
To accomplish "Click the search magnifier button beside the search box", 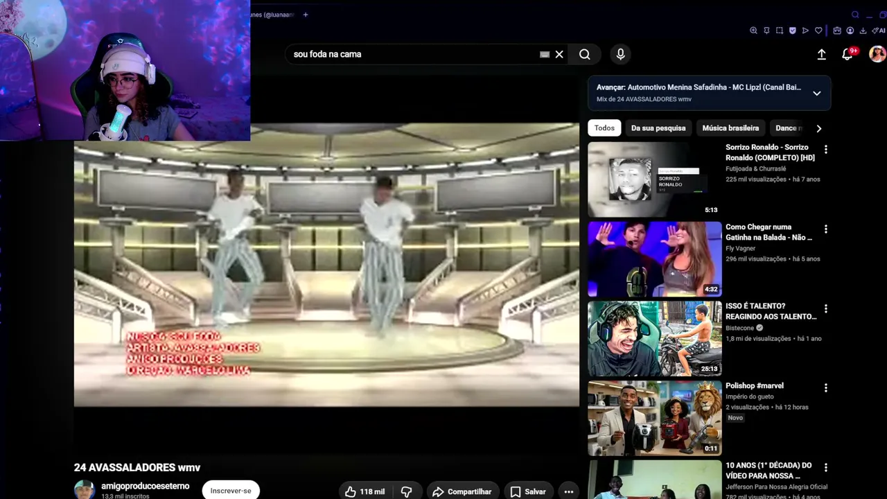I will [x=585, y=54].
